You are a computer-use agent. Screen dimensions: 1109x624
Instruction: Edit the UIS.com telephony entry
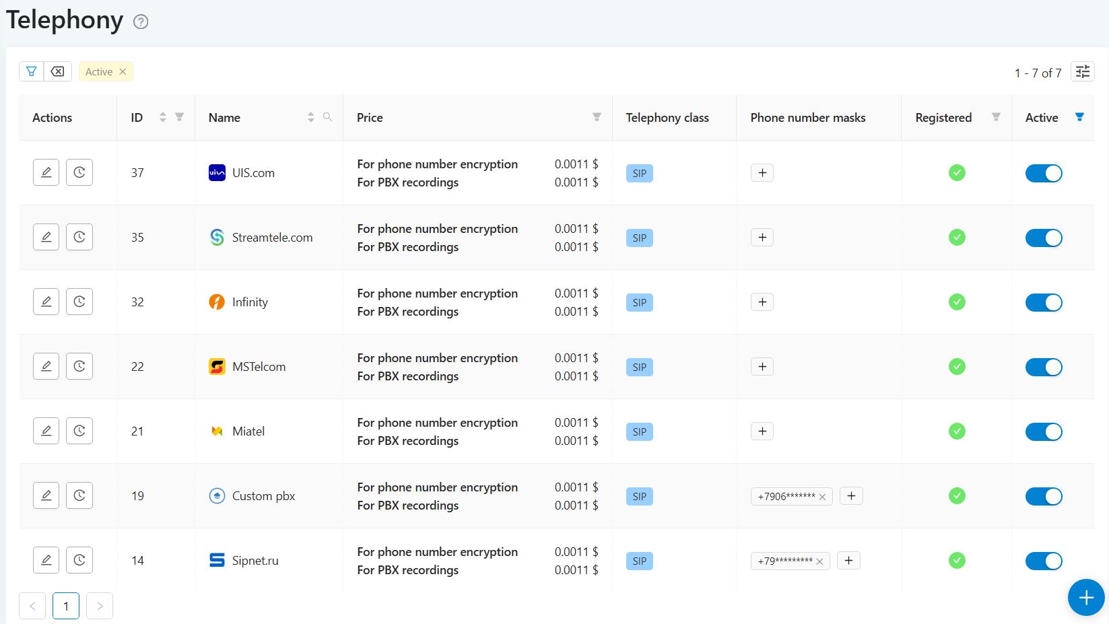(x=46, y=172)
